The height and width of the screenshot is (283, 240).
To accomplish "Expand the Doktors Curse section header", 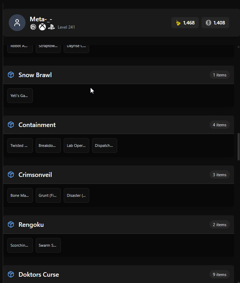I will (119, 274).
